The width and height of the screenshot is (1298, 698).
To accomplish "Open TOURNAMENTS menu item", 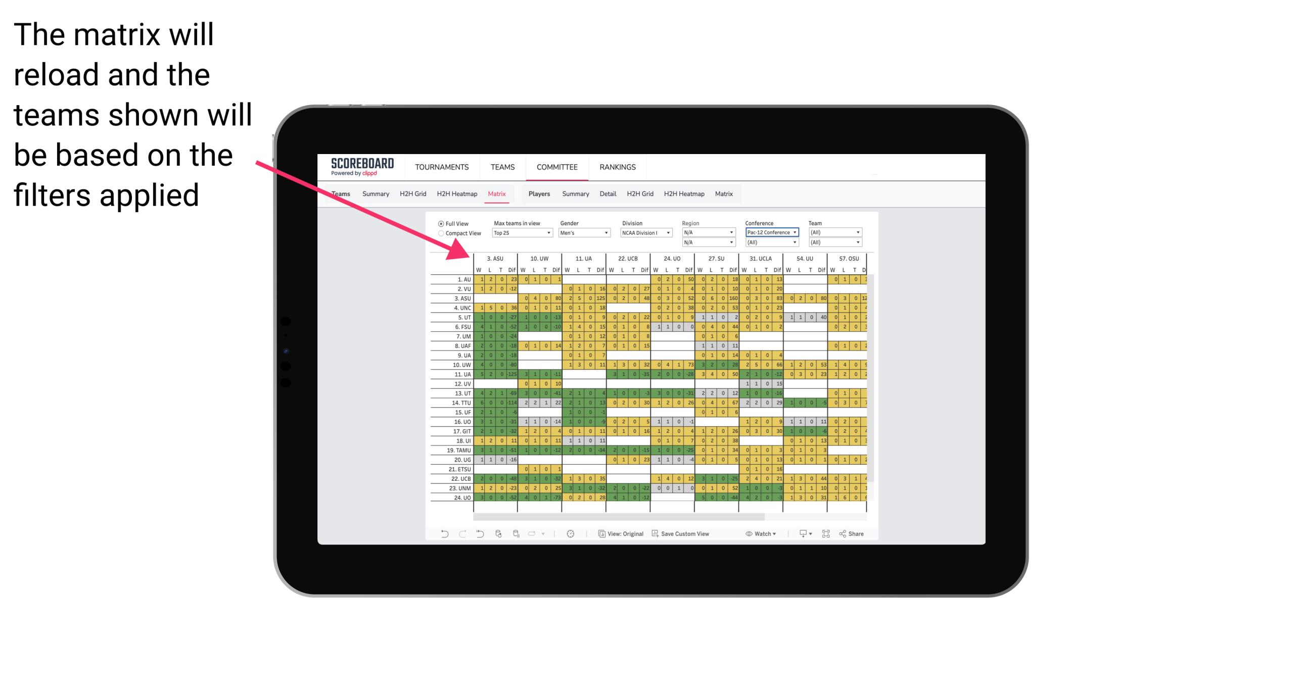I will 441,167.
